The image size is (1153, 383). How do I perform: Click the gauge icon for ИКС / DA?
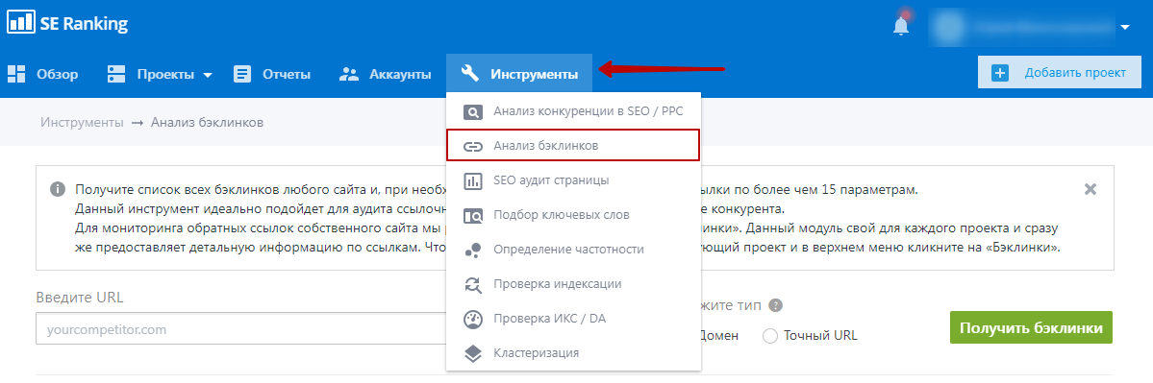[473, 319]
